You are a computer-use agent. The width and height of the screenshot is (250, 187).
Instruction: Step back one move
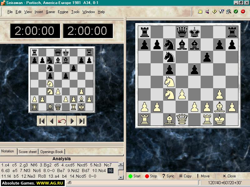[52, 121]
